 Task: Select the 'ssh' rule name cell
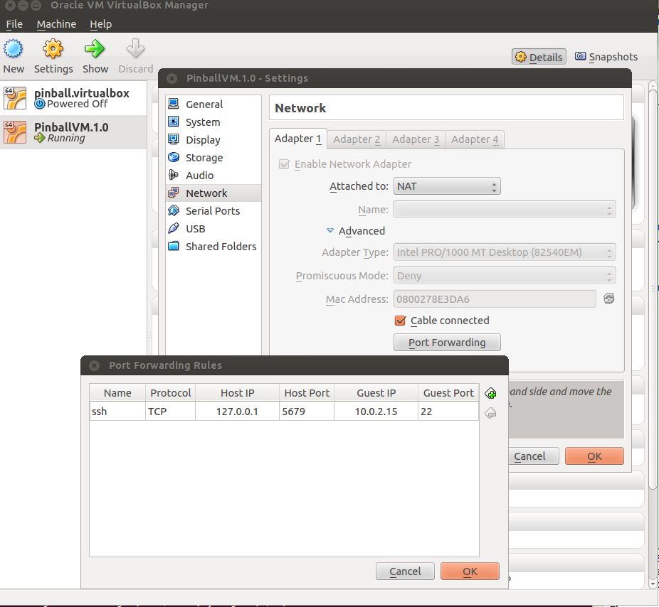click(x=117, y=412)
